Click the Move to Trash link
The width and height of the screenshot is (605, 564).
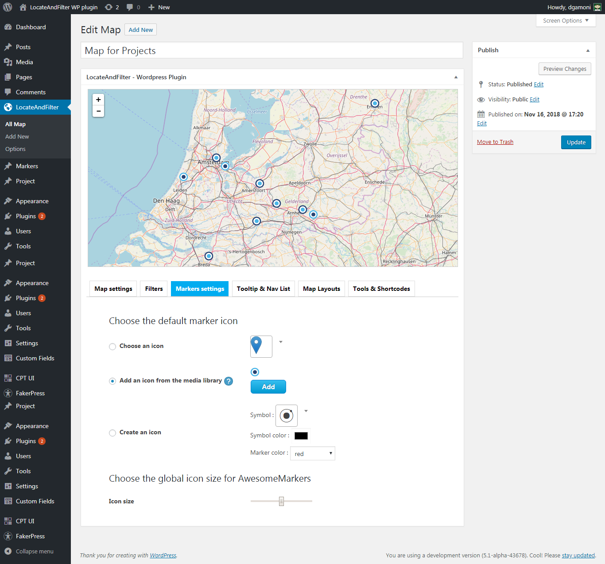495,142
